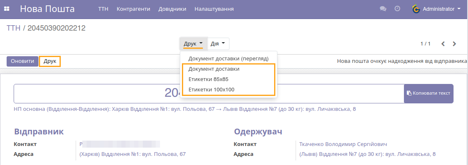Collapse the Друк dropdown menu

tap(193, 44)
